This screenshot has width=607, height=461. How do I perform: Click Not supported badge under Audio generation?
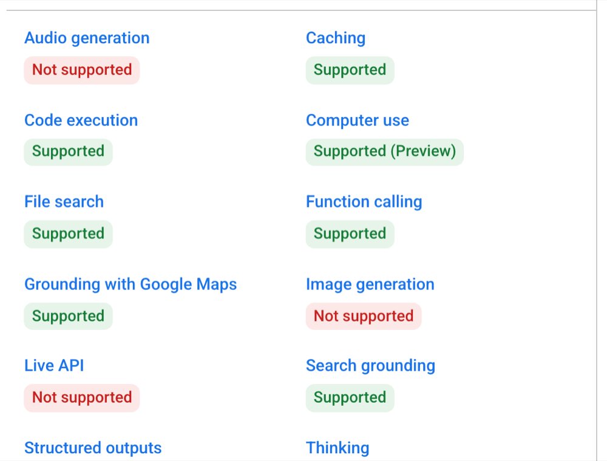(x=82, y=70)
